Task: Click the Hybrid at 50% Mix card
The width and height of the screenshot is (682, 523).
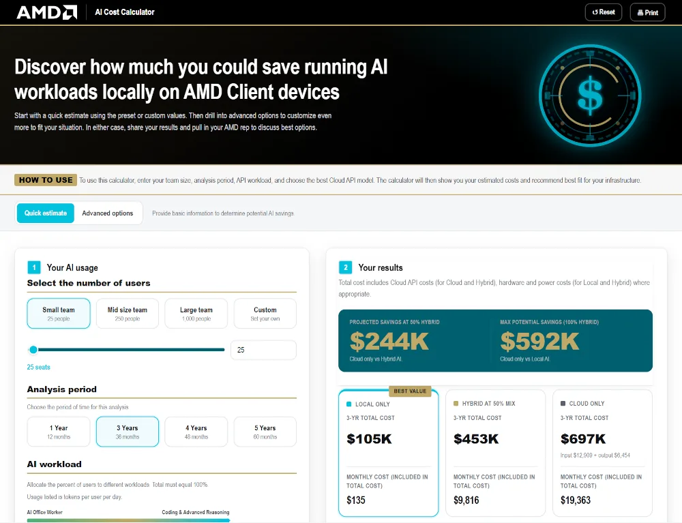Action: pos(495,453)
